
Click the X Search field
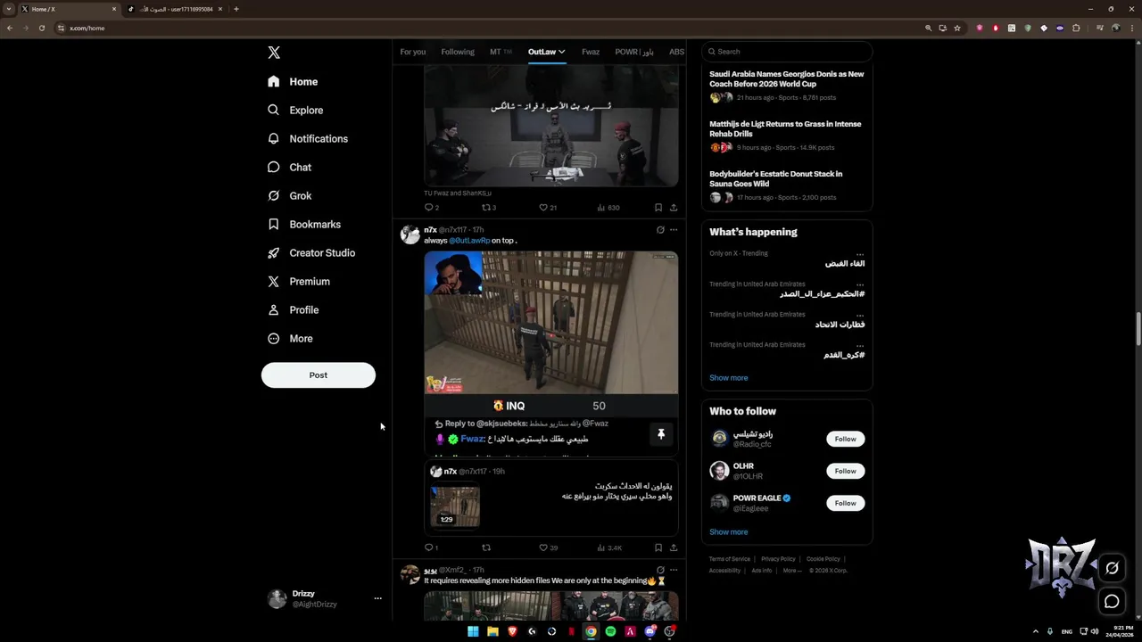787,52
